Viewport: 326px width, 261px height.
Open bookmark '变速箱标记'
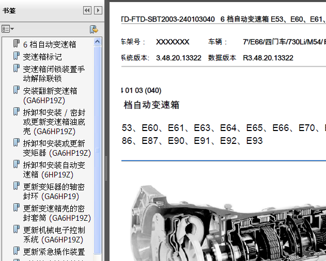pyautogui.click(x=42, y=57)
